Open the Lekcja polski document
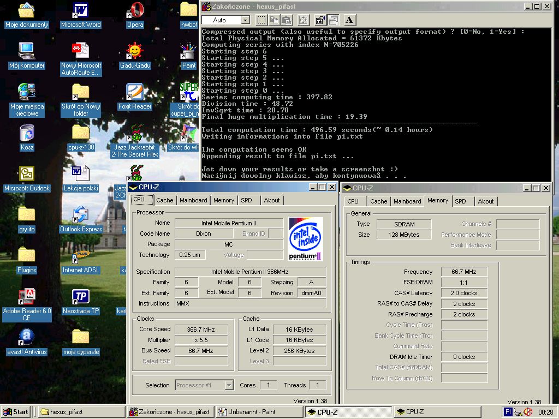This screenshot has width=559, height=419. (81, 179)
